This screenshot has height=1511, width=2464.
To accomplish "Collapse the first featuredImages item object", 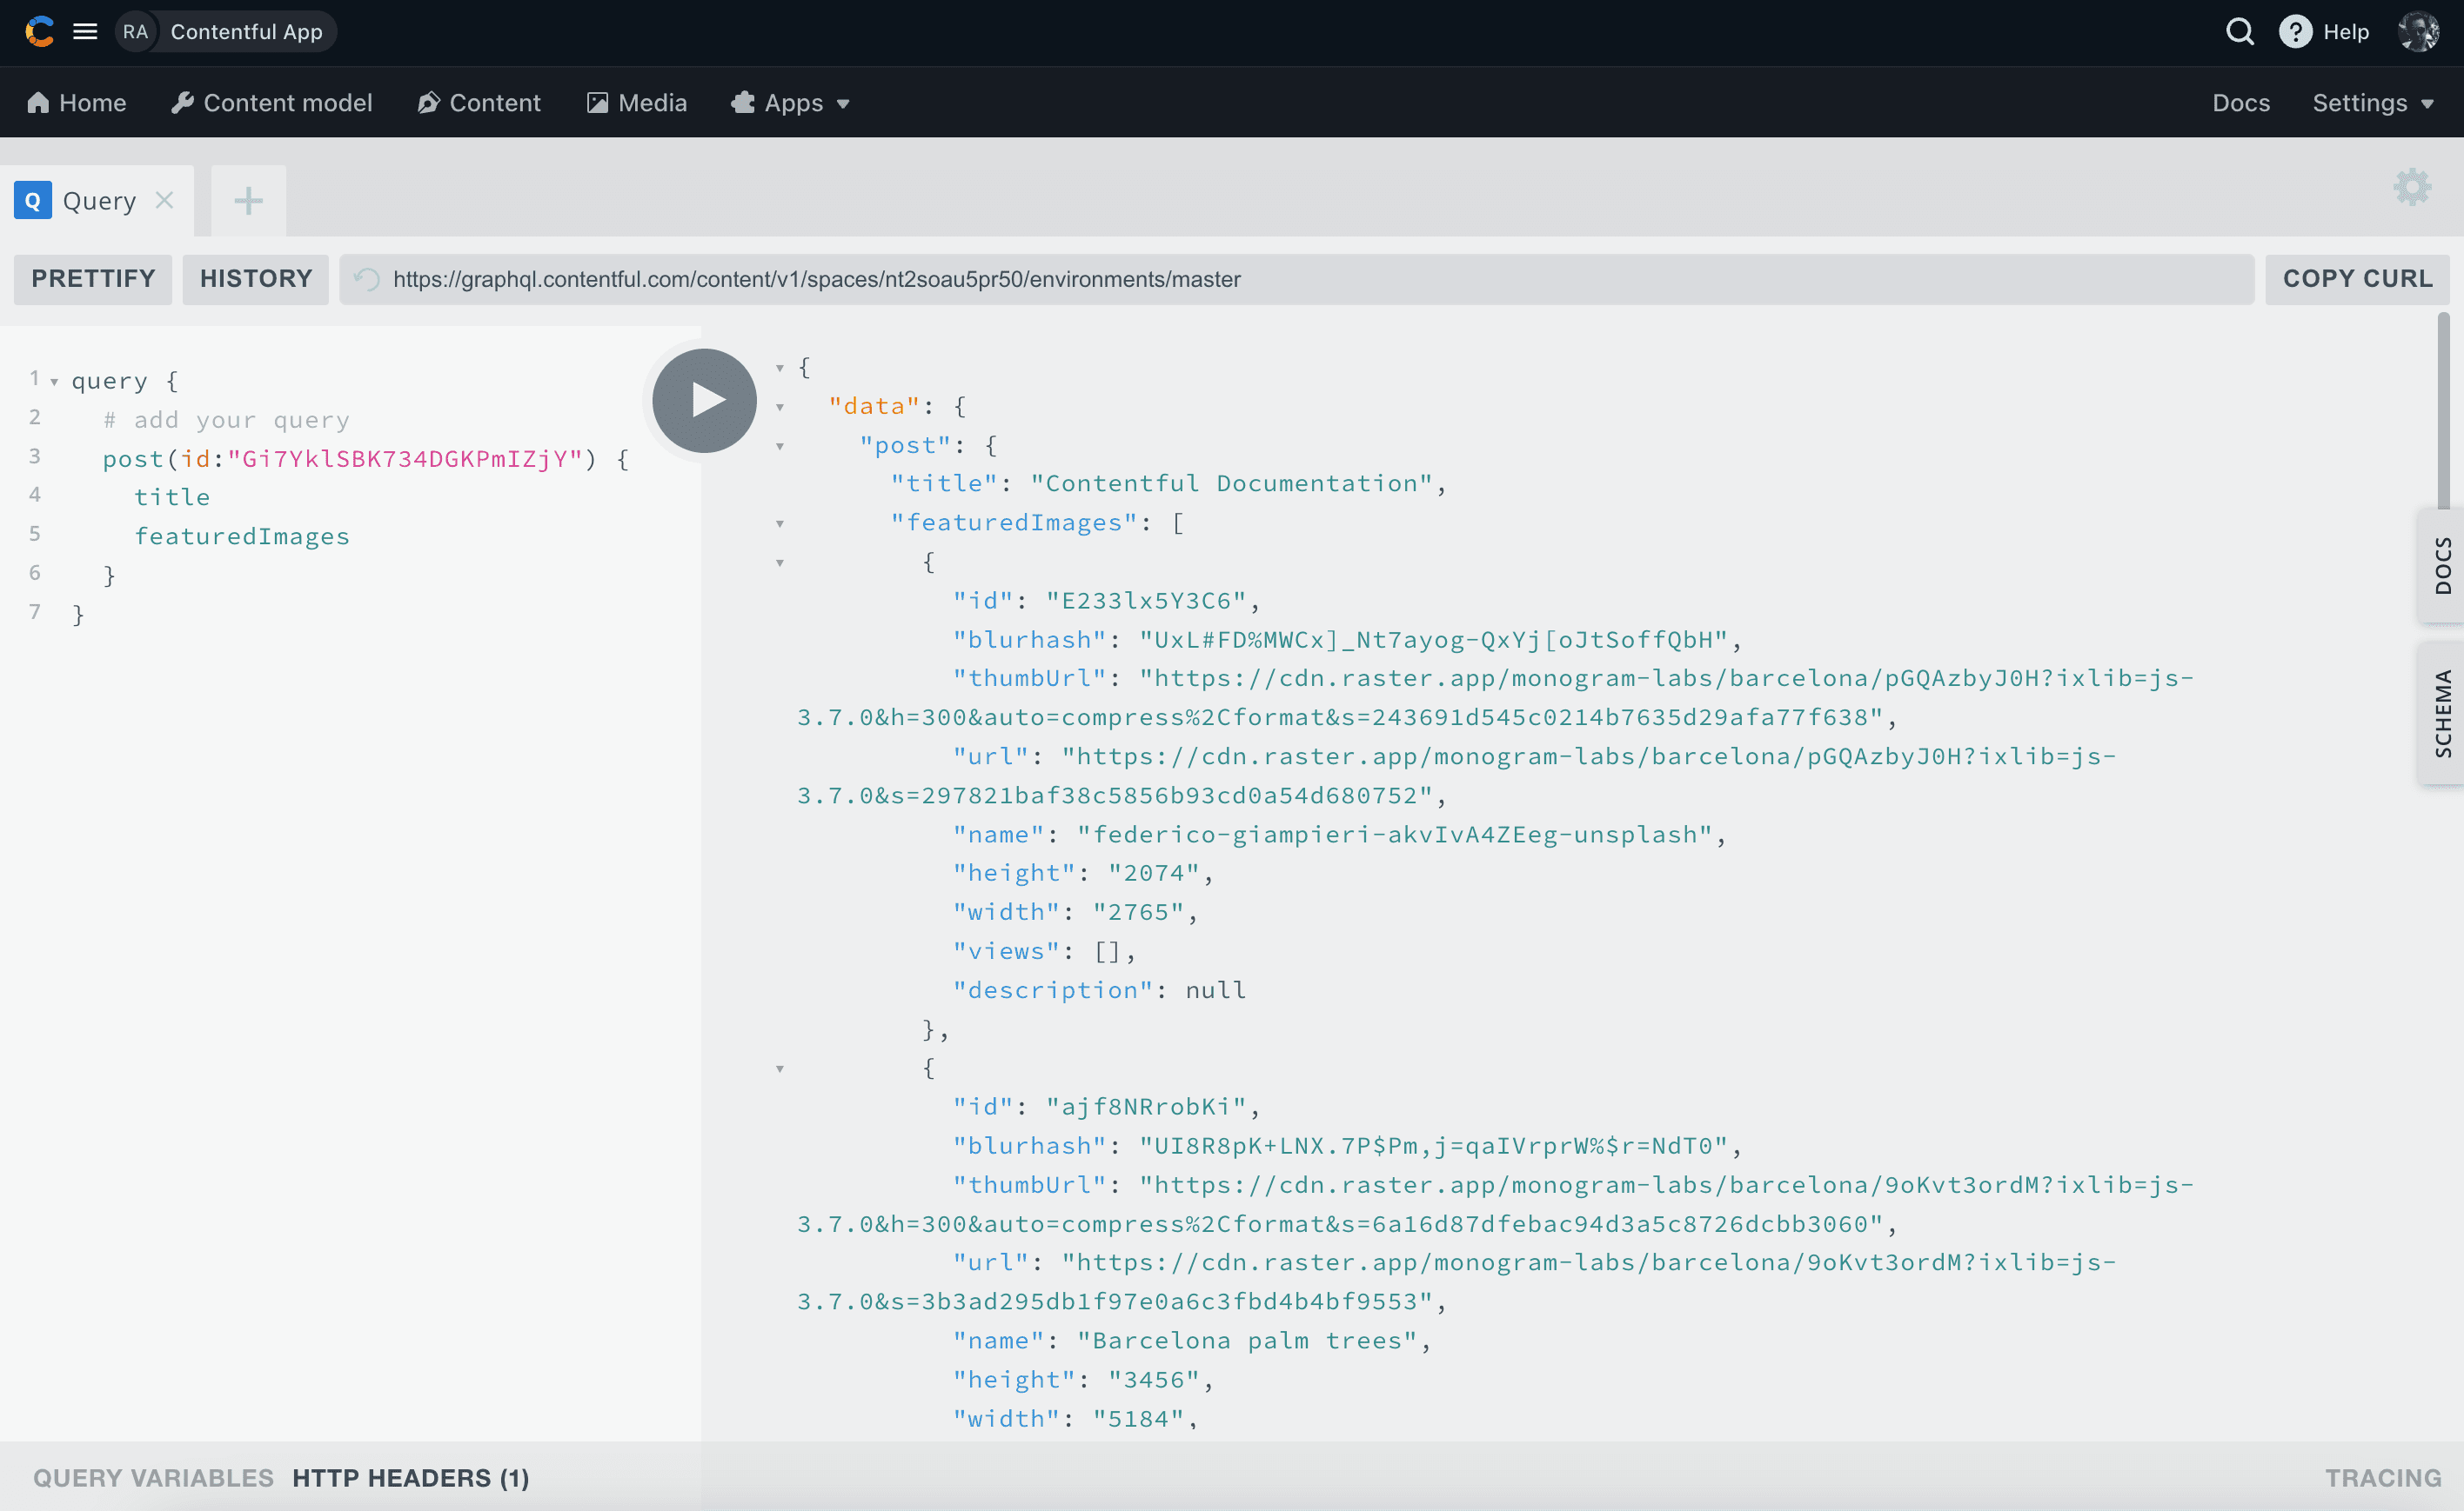I will [x=780, y=563].
